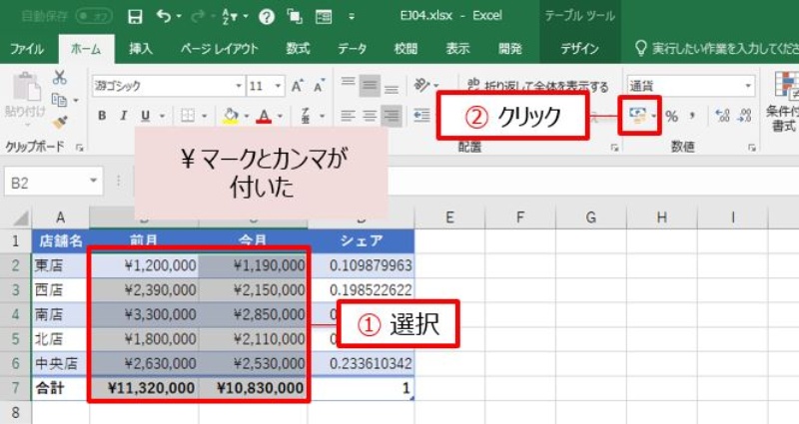
Task: Switch to the 開発 tab
Action: (510, 48)
